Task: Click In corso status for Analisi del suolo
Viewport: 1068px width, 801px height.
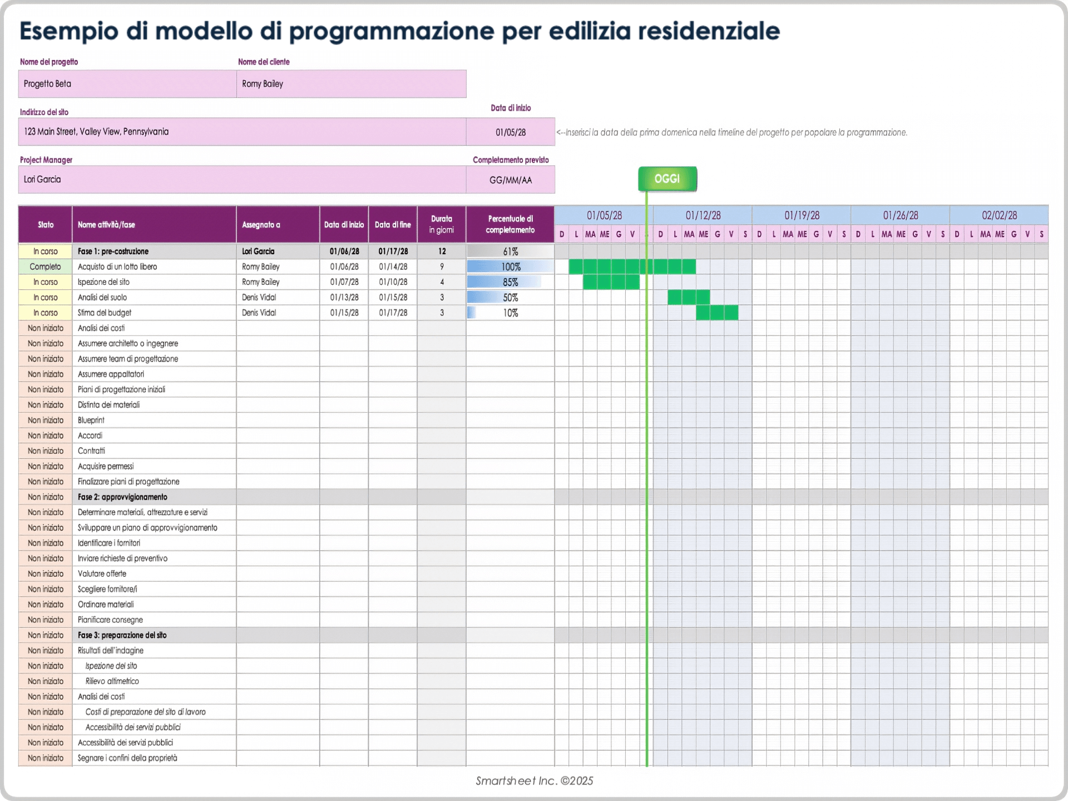Action: (46, 298)
